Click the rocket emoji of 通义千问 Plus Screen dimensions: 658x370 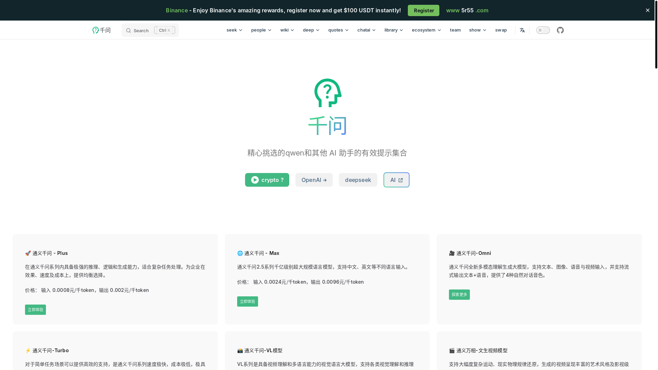click(28, 253)
